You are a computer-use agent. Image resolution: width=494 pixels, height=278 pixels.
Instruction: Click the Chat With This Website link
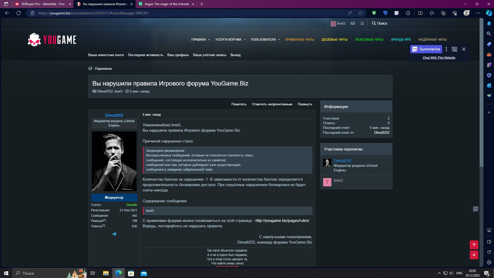coord(439,58)
